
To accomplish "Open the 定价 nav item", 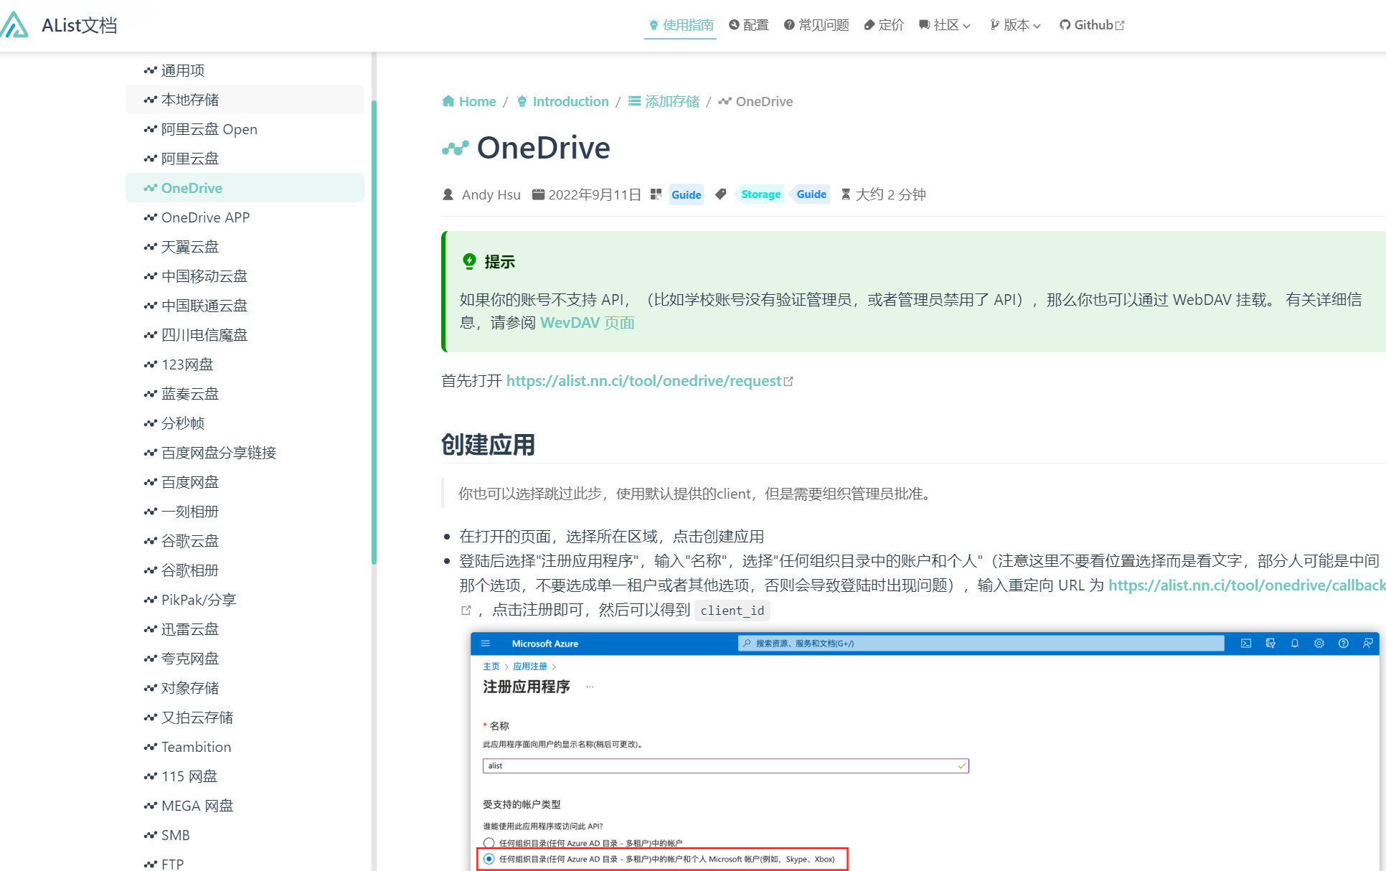I will [x=884, y=25].
